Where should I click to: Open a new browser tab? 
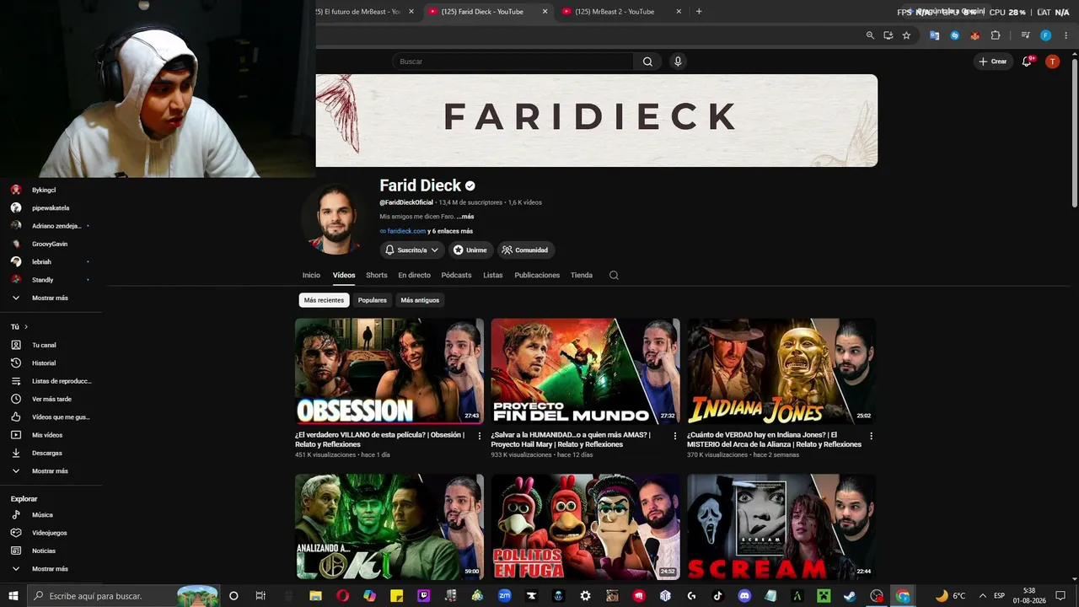699,12
